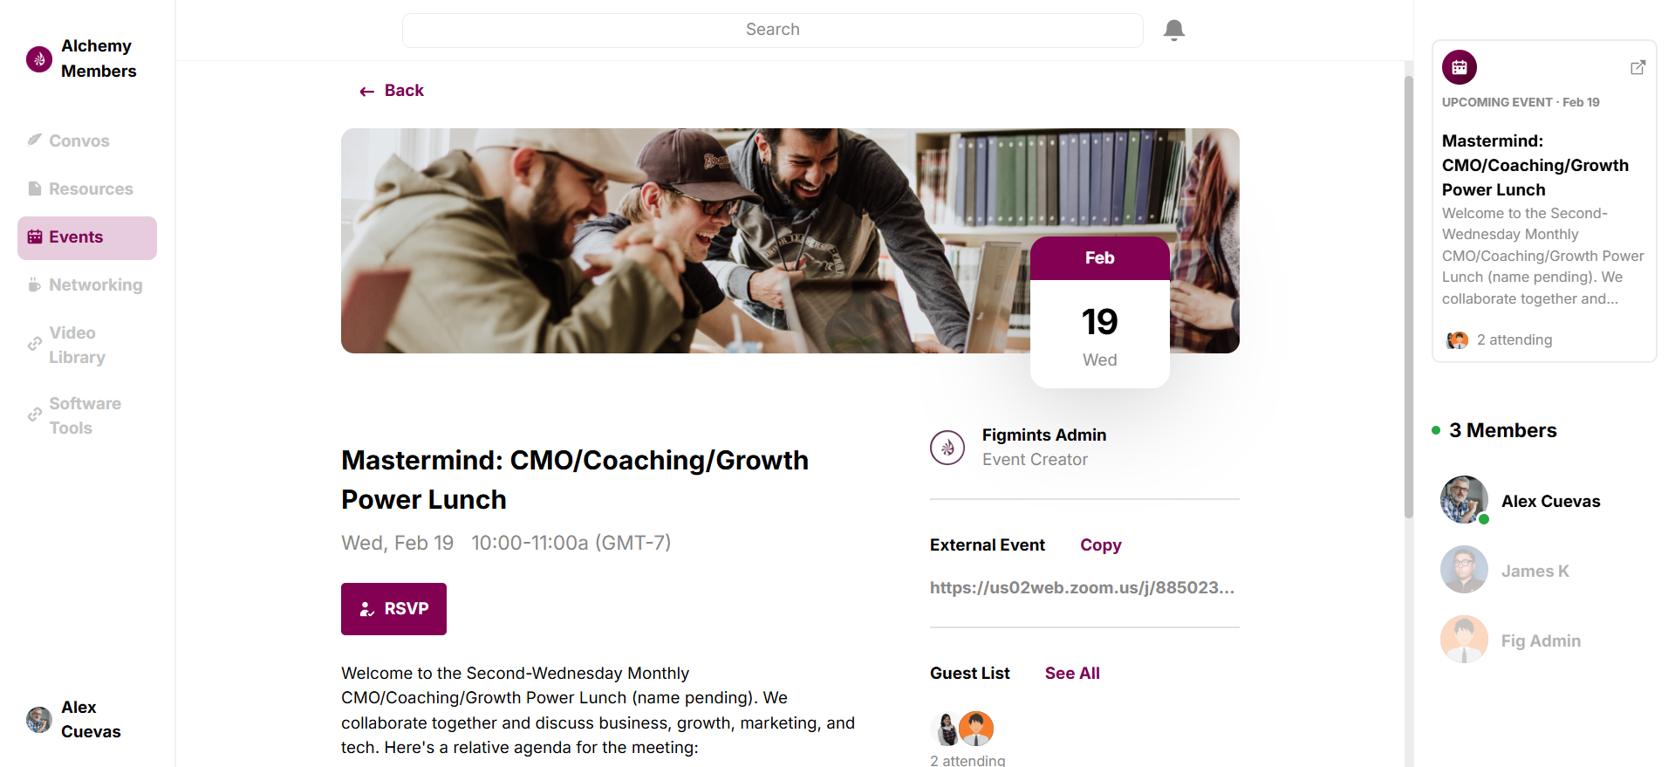Open Software Tools in sidebar
Viewport: 1675px width, 767px height.
pos(84,415)
